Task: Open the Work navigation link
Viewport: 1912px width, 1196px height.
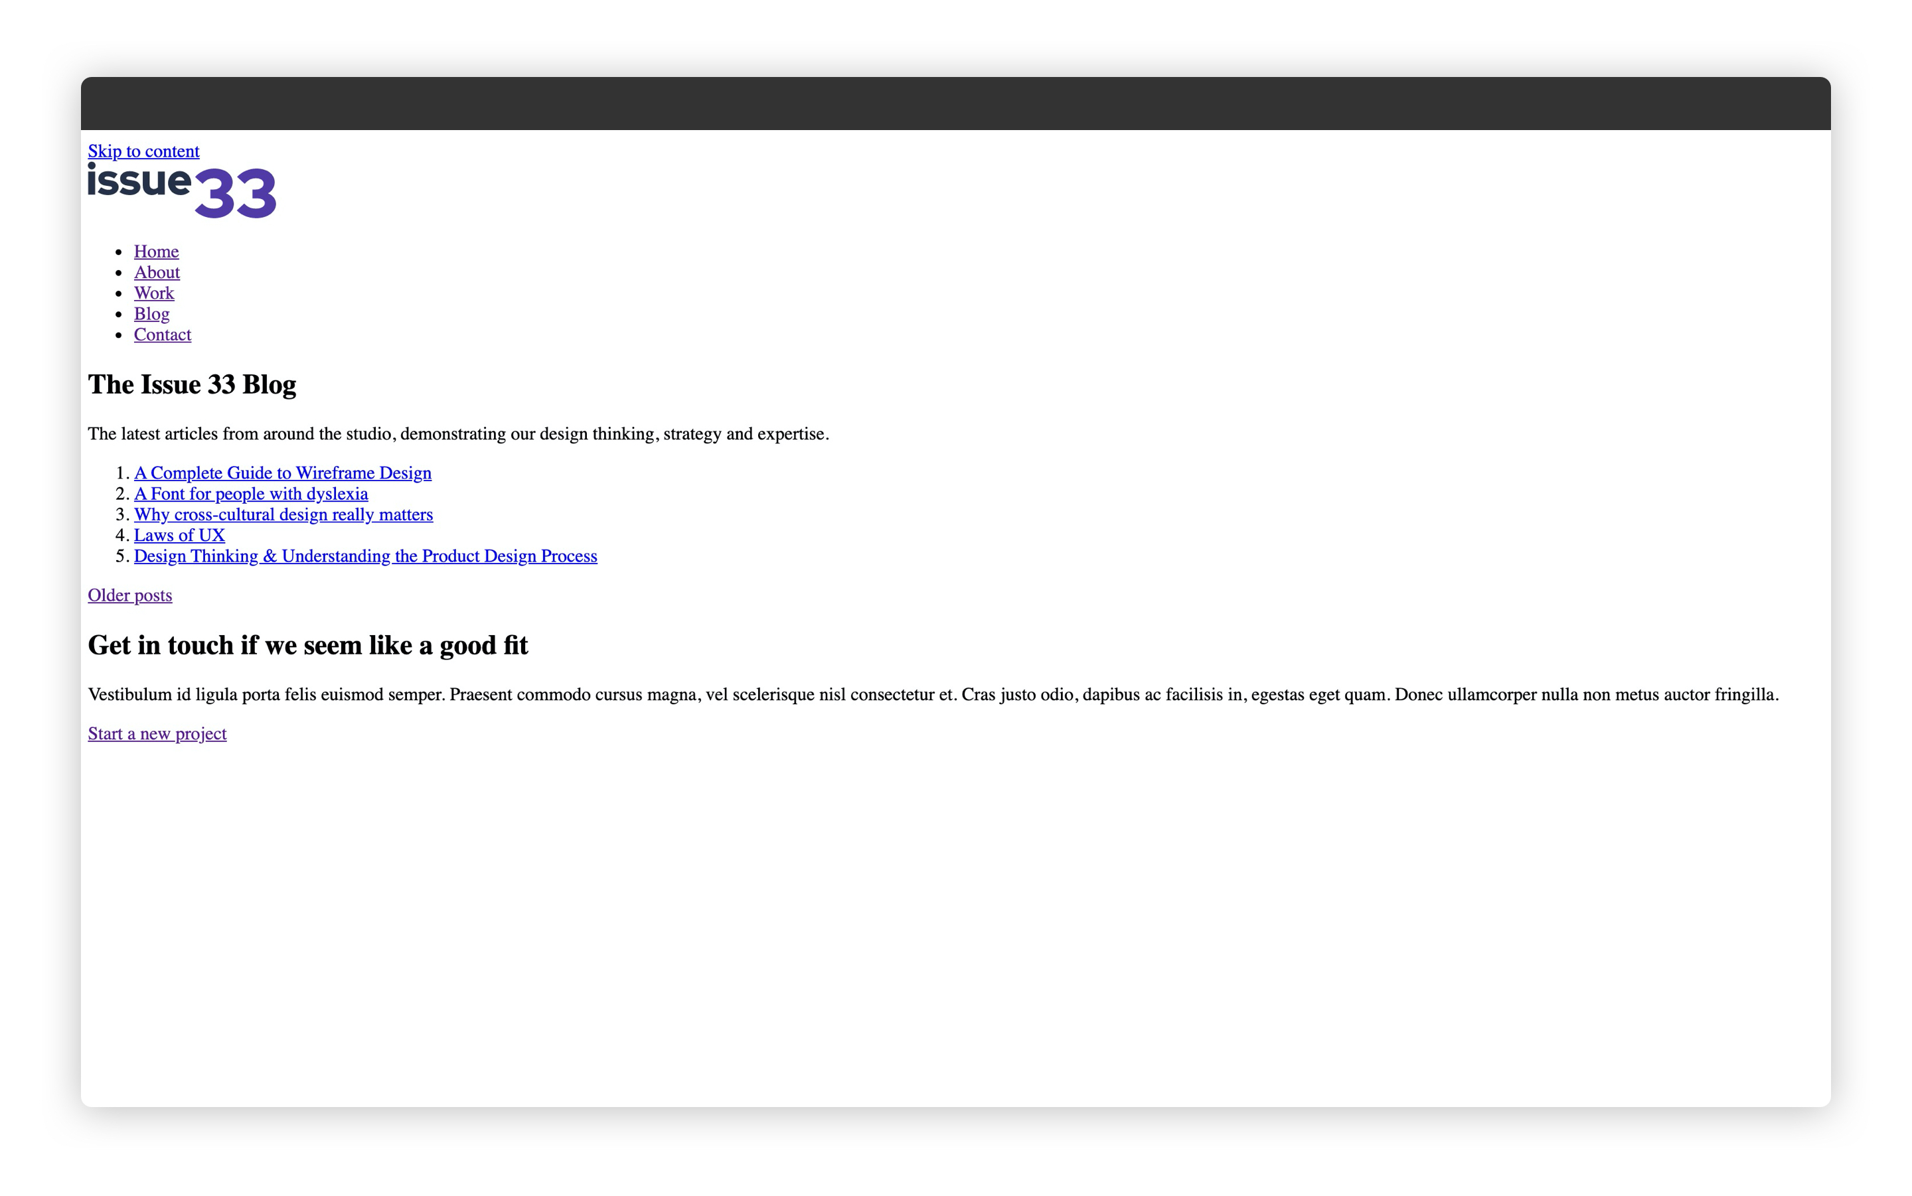Action: click(x=153, y=293)
